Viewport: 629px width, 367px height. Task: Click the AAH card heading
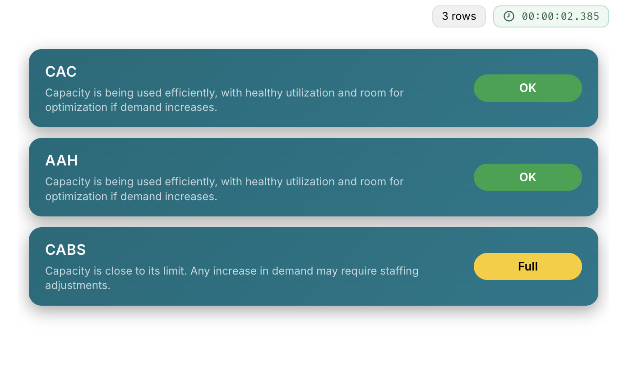click(61, 160)
